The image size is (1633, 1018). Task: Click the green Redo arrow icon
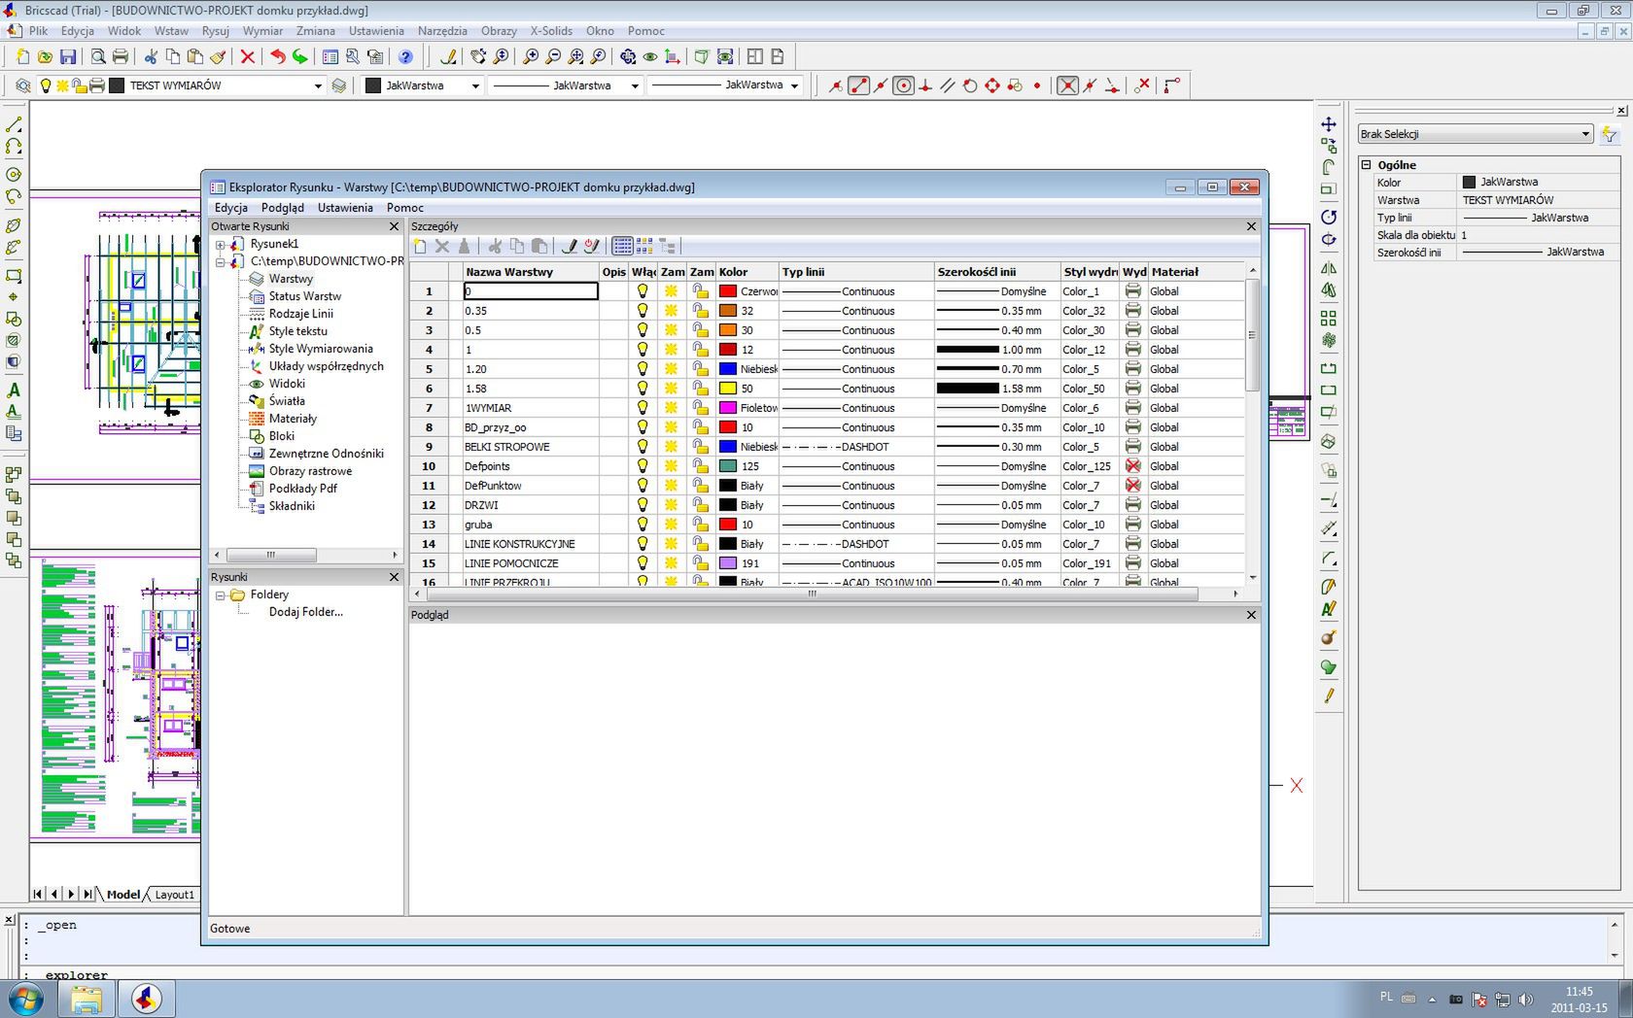[x=300, y=56]
